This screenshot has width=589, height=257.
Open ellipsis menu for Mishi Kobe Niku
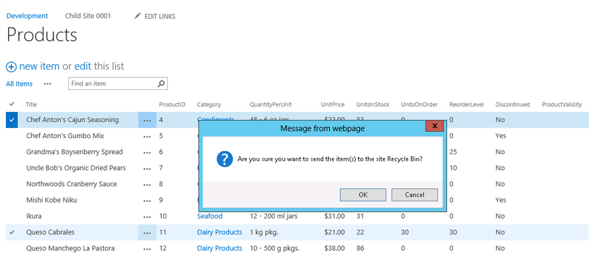147,200
